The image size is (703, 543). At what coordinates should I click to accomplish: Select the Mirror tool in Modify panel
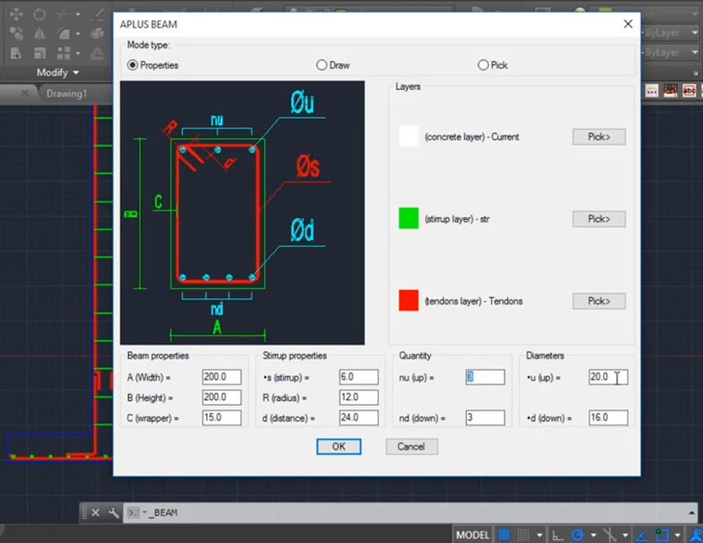[x=39, y=33]
